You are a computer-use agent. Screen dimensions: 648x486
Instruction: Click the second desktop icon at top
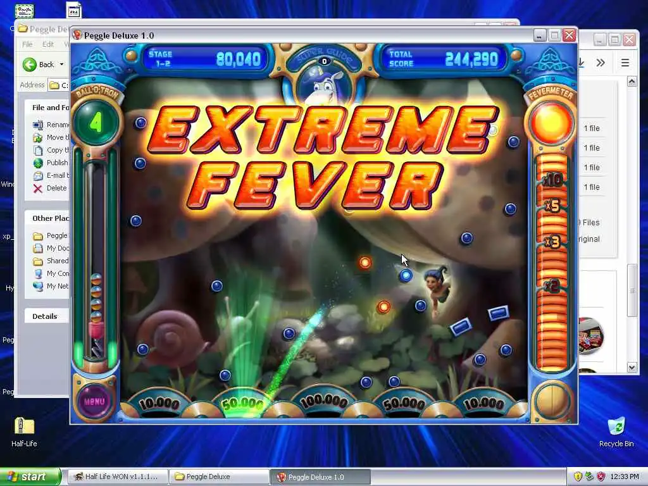74,10
